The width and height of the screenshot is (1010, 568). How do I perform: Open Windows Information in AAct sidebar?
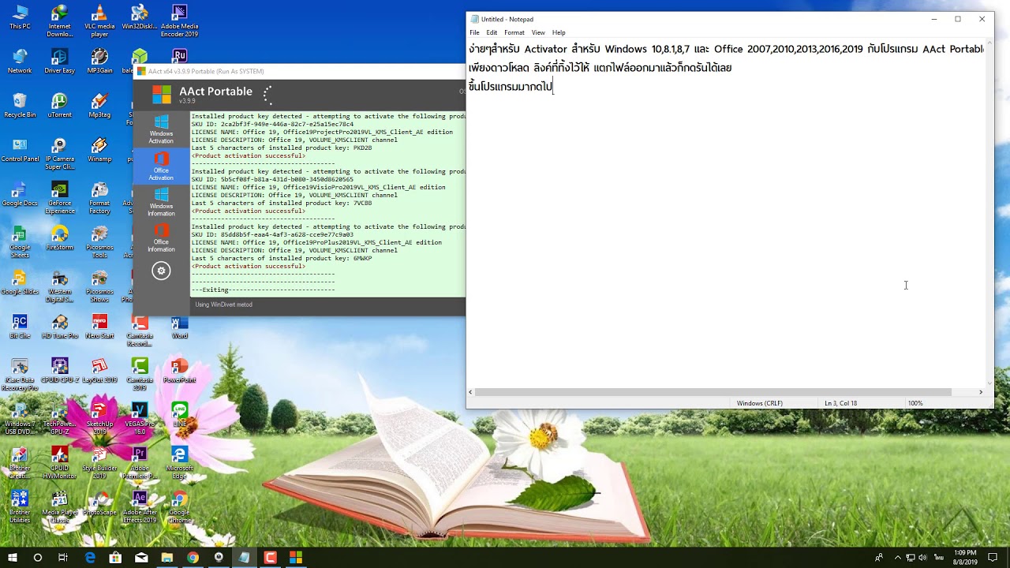[161, 202]
